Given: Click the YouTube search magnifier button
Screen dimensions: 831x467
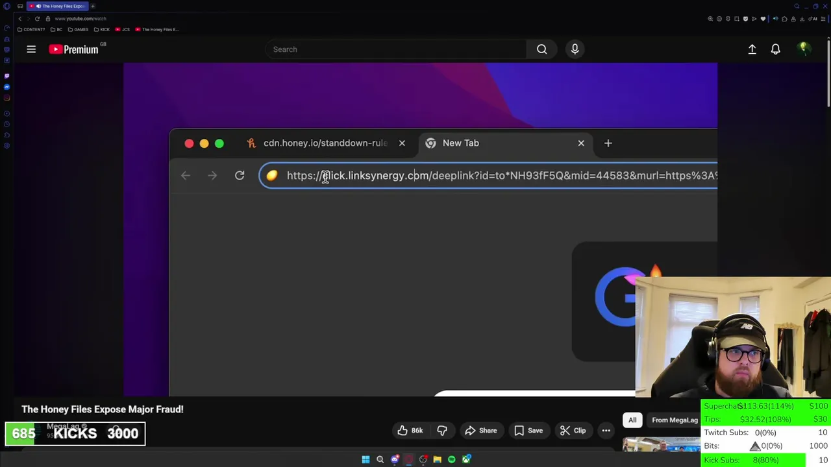Looking at the screenshot, I should 541,49.
